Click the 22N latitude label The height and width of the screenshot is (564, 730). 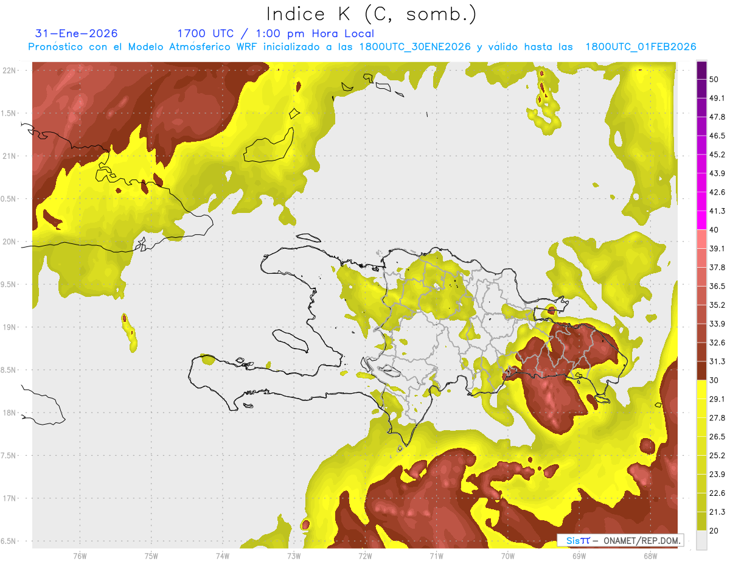[x=10, y=71]
